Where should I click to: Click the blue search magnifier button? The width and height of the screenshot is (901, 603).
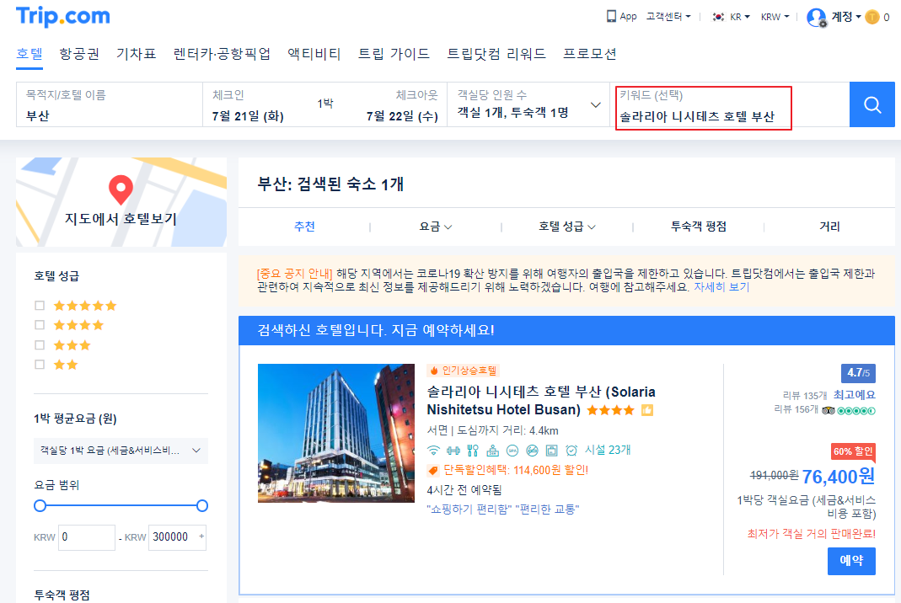872,104
